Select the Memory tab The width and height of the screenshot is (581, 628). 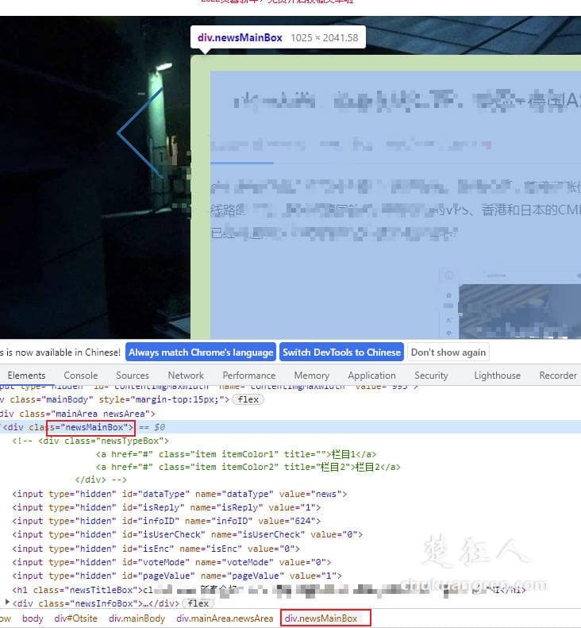311,376
